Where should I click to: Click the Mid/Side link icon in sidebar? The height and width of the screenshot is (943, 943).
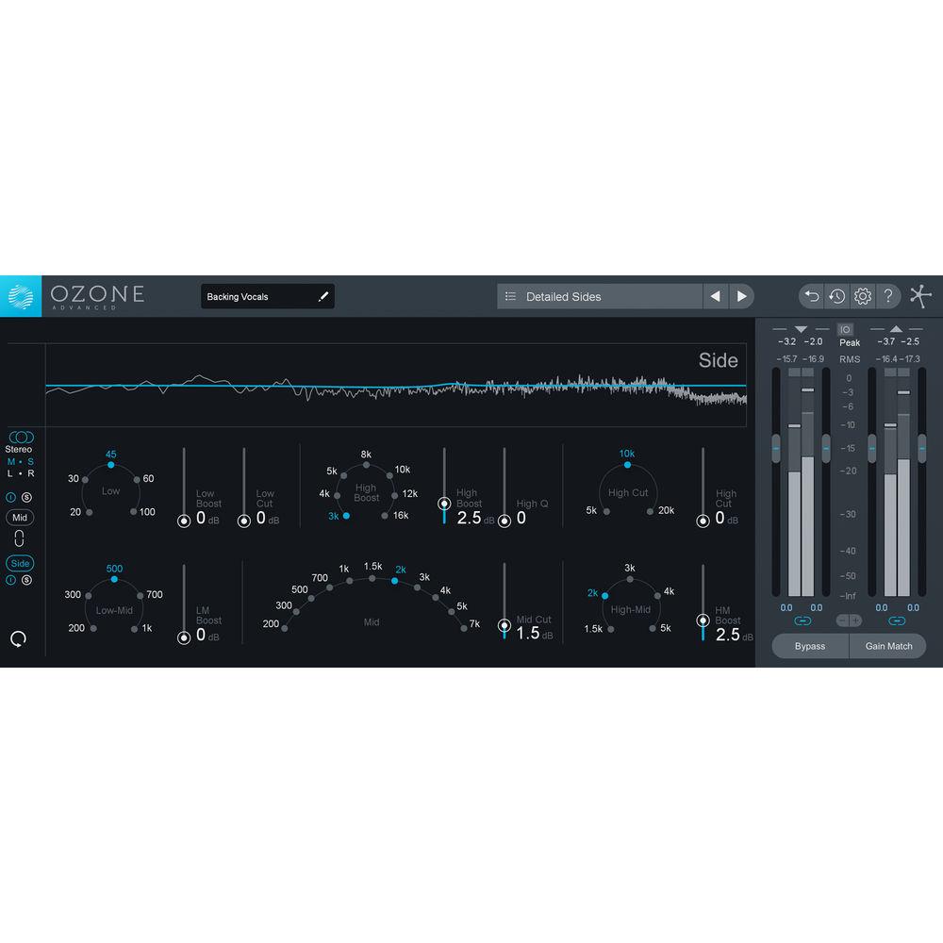(x=20, y=538)
